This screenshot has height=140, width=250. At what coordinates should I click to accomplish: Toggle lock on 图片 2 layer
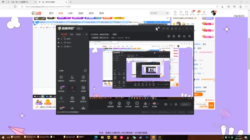(x=62, y=46)
